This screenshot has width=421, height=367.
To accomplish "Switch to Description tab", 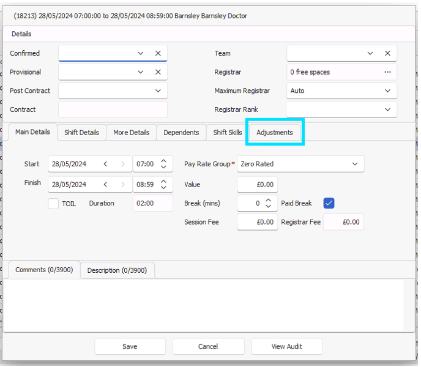I will [117, 270].
